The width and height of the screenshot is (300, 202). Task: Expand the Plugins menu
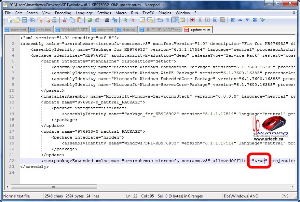pos(165,13)
